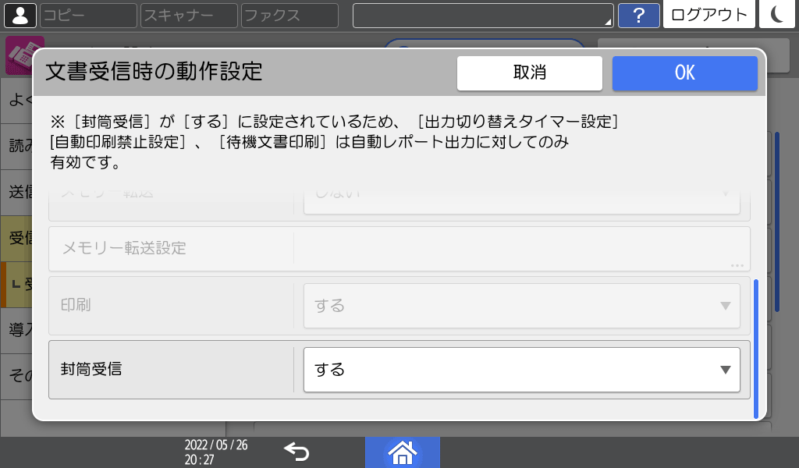Select the ファクス tab
The width and height of the screenshot is (799, 468).
click(x=289, y=15)
